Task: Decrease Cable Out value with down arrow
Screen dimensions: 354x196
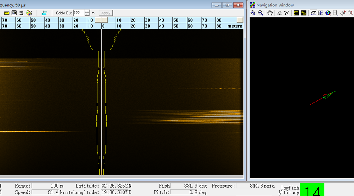Action: coord(87,15)
